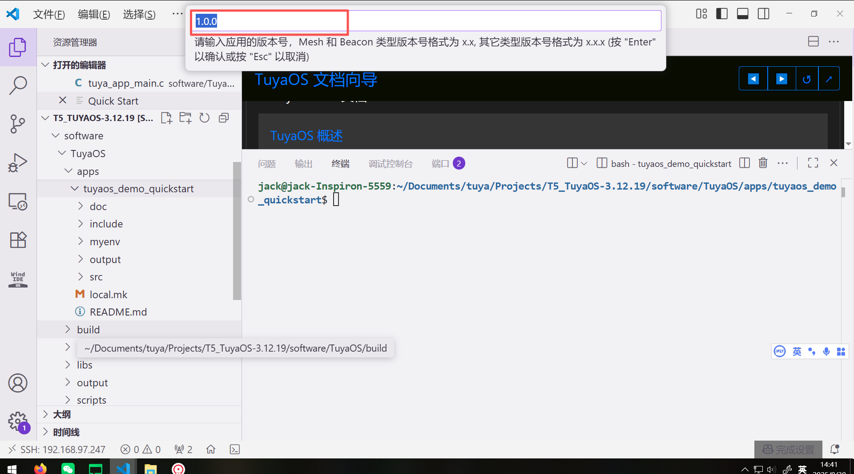The height and width of the screenshot is (474, 854).
Task: Toggle primary side bar visibility
Action: pos(722,14)
